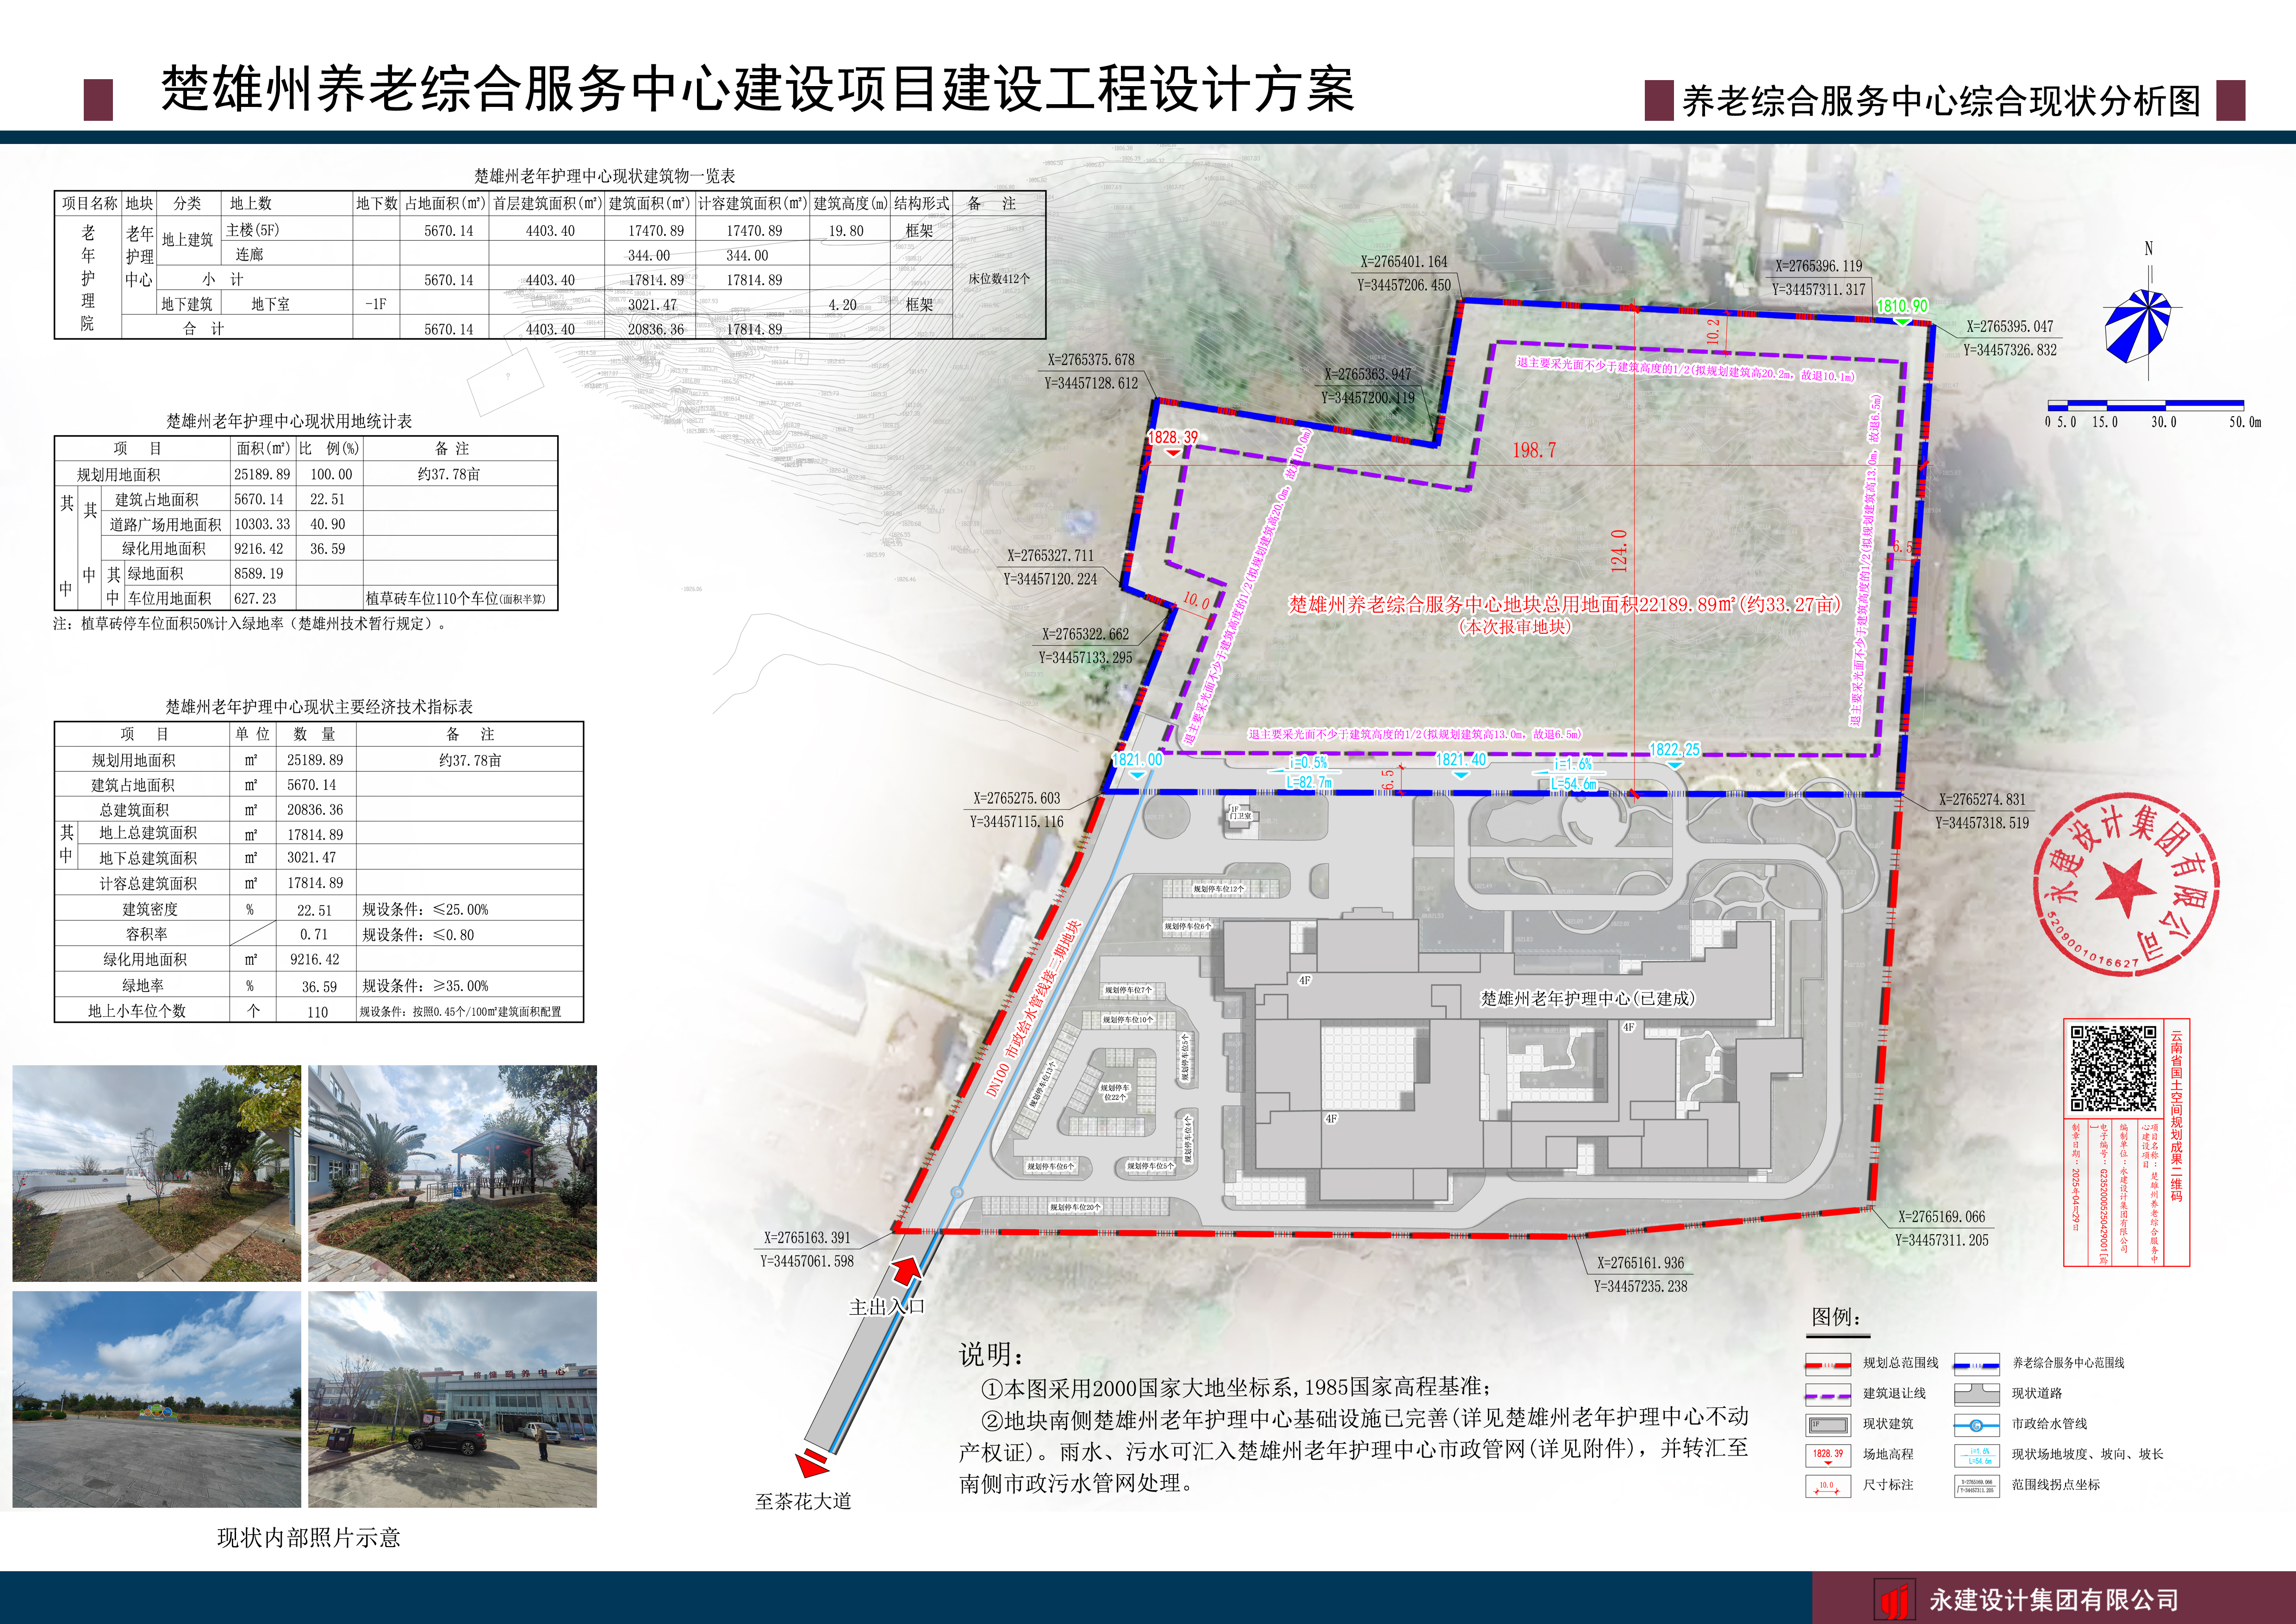Click the 0.71 plot ratio value
The image size is (2296, 1624).
point(314,935)
